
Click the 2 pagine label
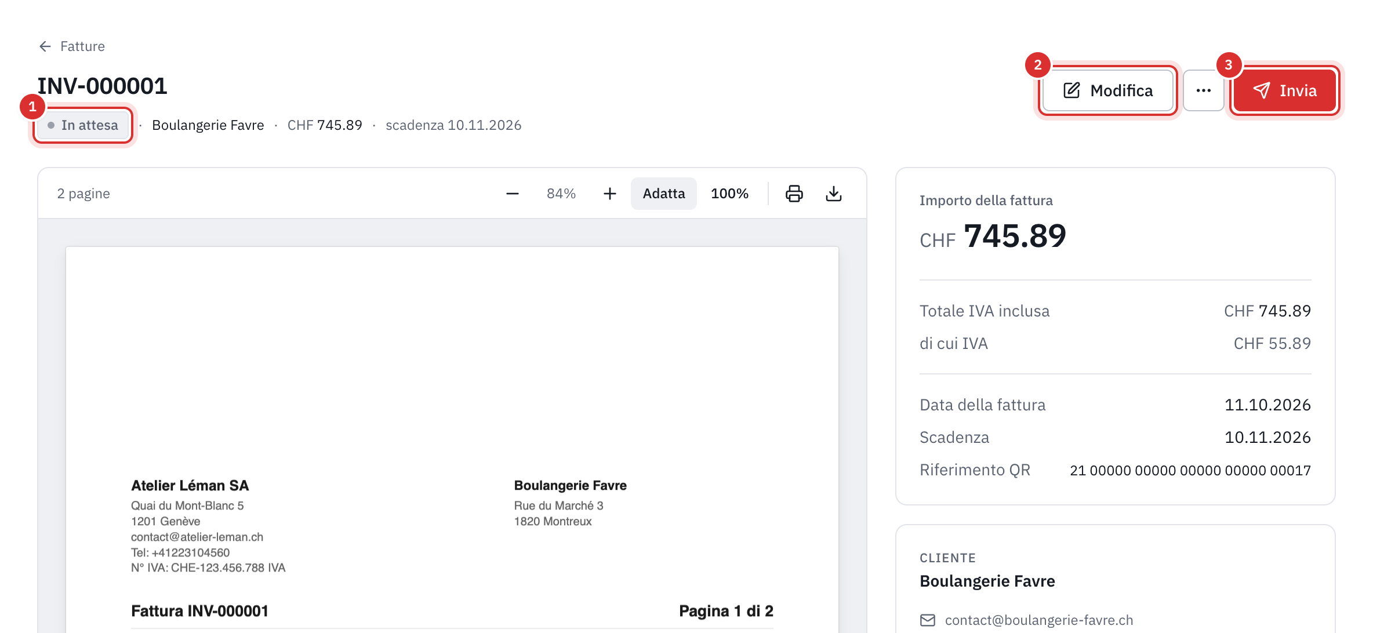pyautogui.click(x=83, y=194)
